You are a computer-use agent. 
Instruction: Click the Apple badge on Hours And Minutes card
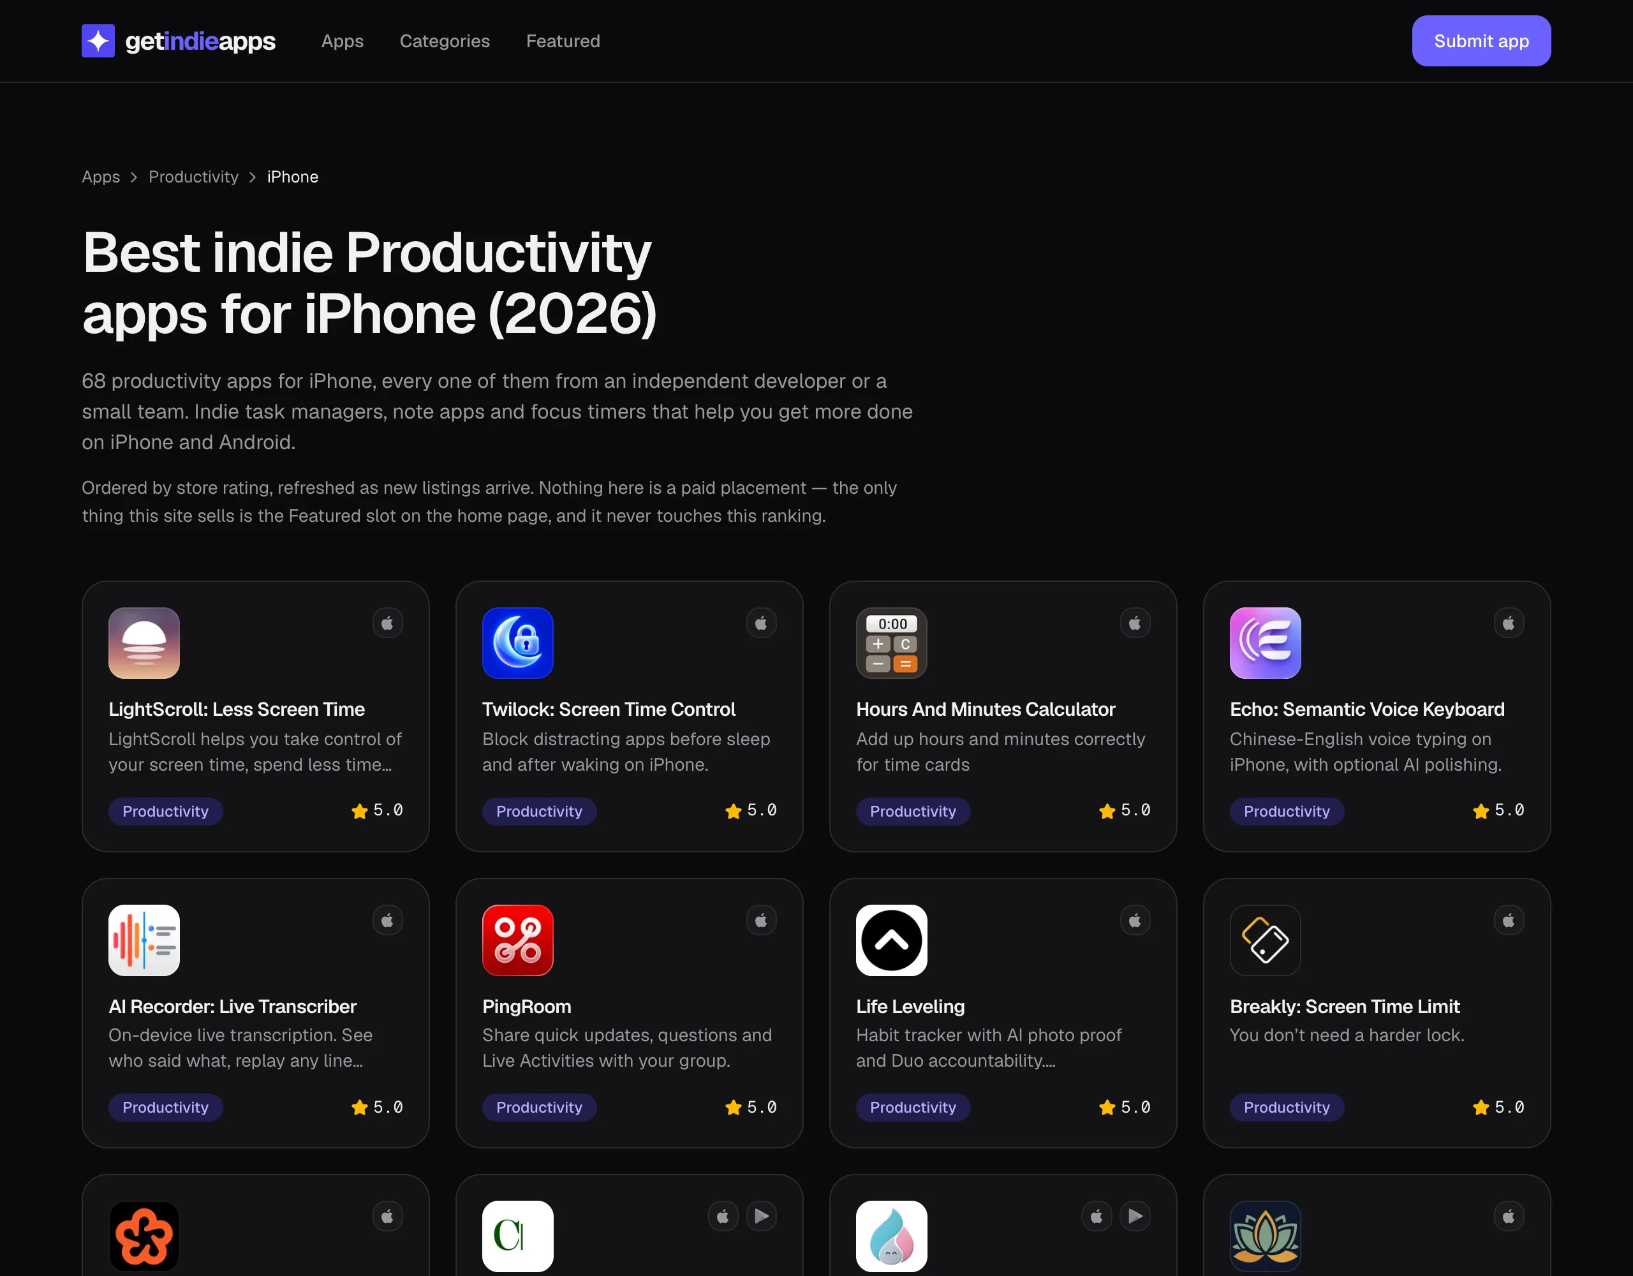click(x=1135, y=623)
